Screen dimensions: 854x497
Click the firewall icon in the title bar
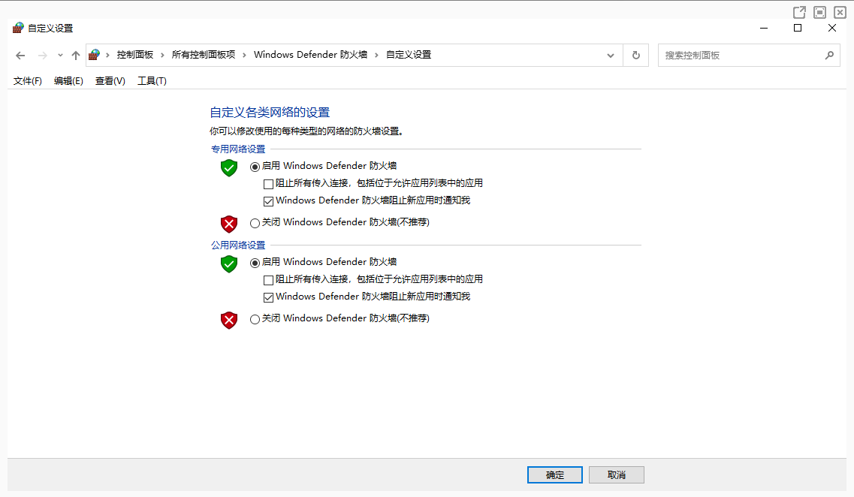click(18, 28)
